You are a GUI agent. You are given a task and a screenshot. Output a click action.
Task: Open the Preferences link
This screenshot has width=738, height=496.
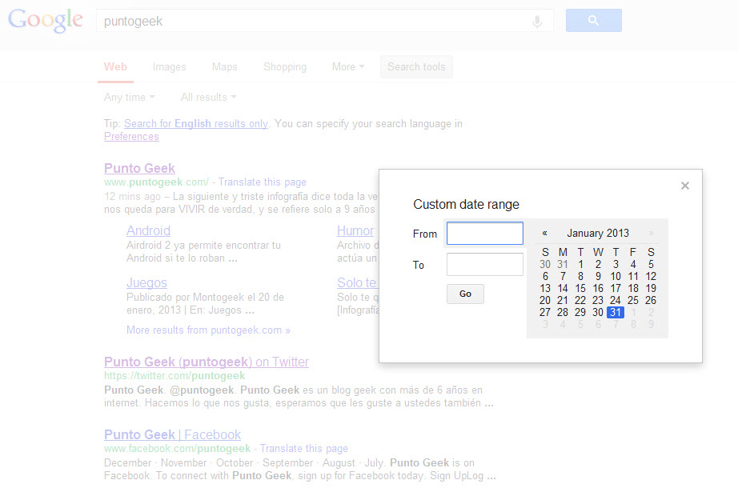[131, 137]
